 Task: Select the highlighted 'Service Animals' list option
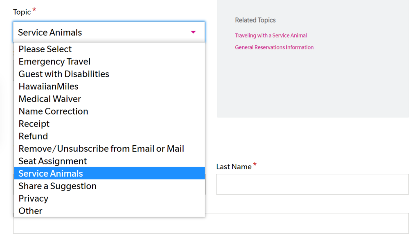click(x=109, y=173)
